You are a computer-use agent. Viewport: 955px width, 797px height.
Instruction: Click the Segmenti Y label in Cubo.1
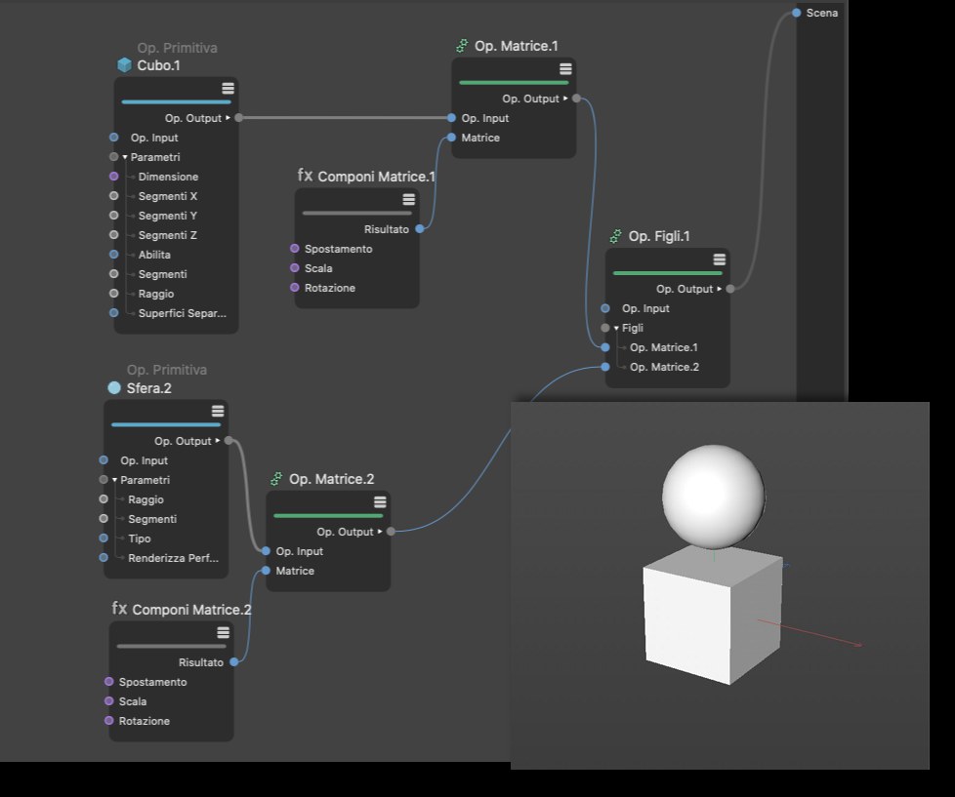(x=168, y=216)
